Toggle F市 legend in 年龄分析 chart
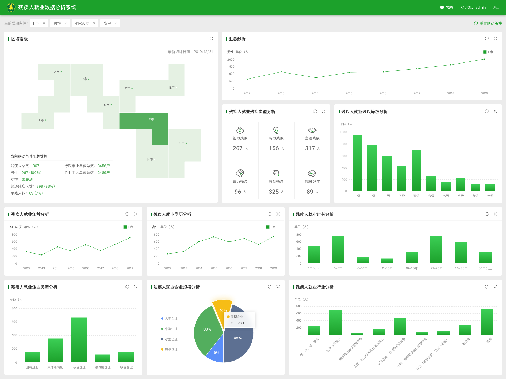 (128, 227)
